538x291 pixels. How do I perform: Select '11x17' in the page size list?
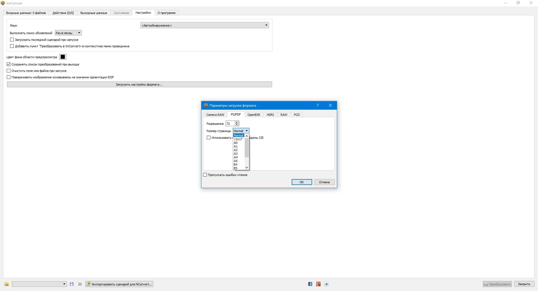(239, 139)
